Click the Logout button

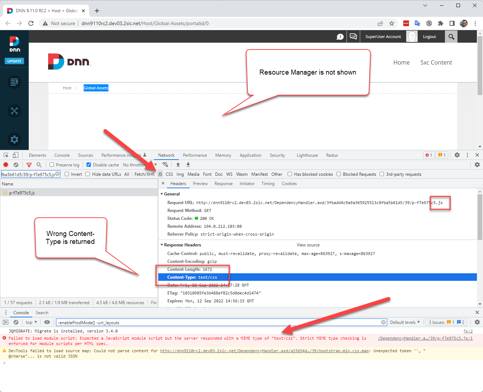(x=429, y=36)
